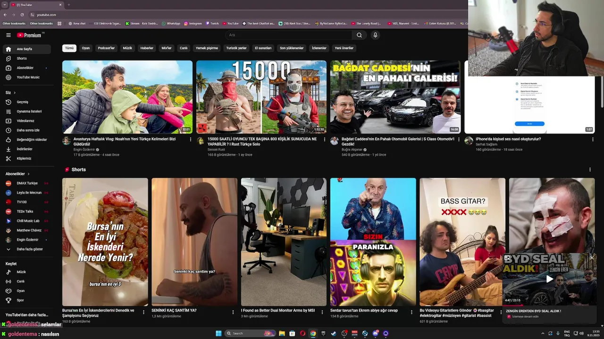Open Oyun under Keşfet
This screenshot has width=604, height=339.
[27, 291]
